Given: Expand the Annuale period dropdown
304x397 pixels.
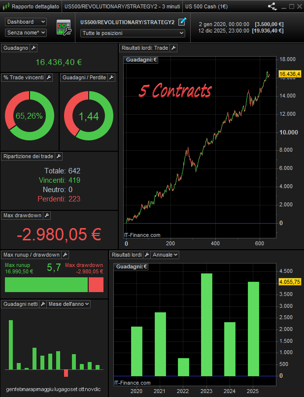Looking at the screenshot, I should 165,255.
